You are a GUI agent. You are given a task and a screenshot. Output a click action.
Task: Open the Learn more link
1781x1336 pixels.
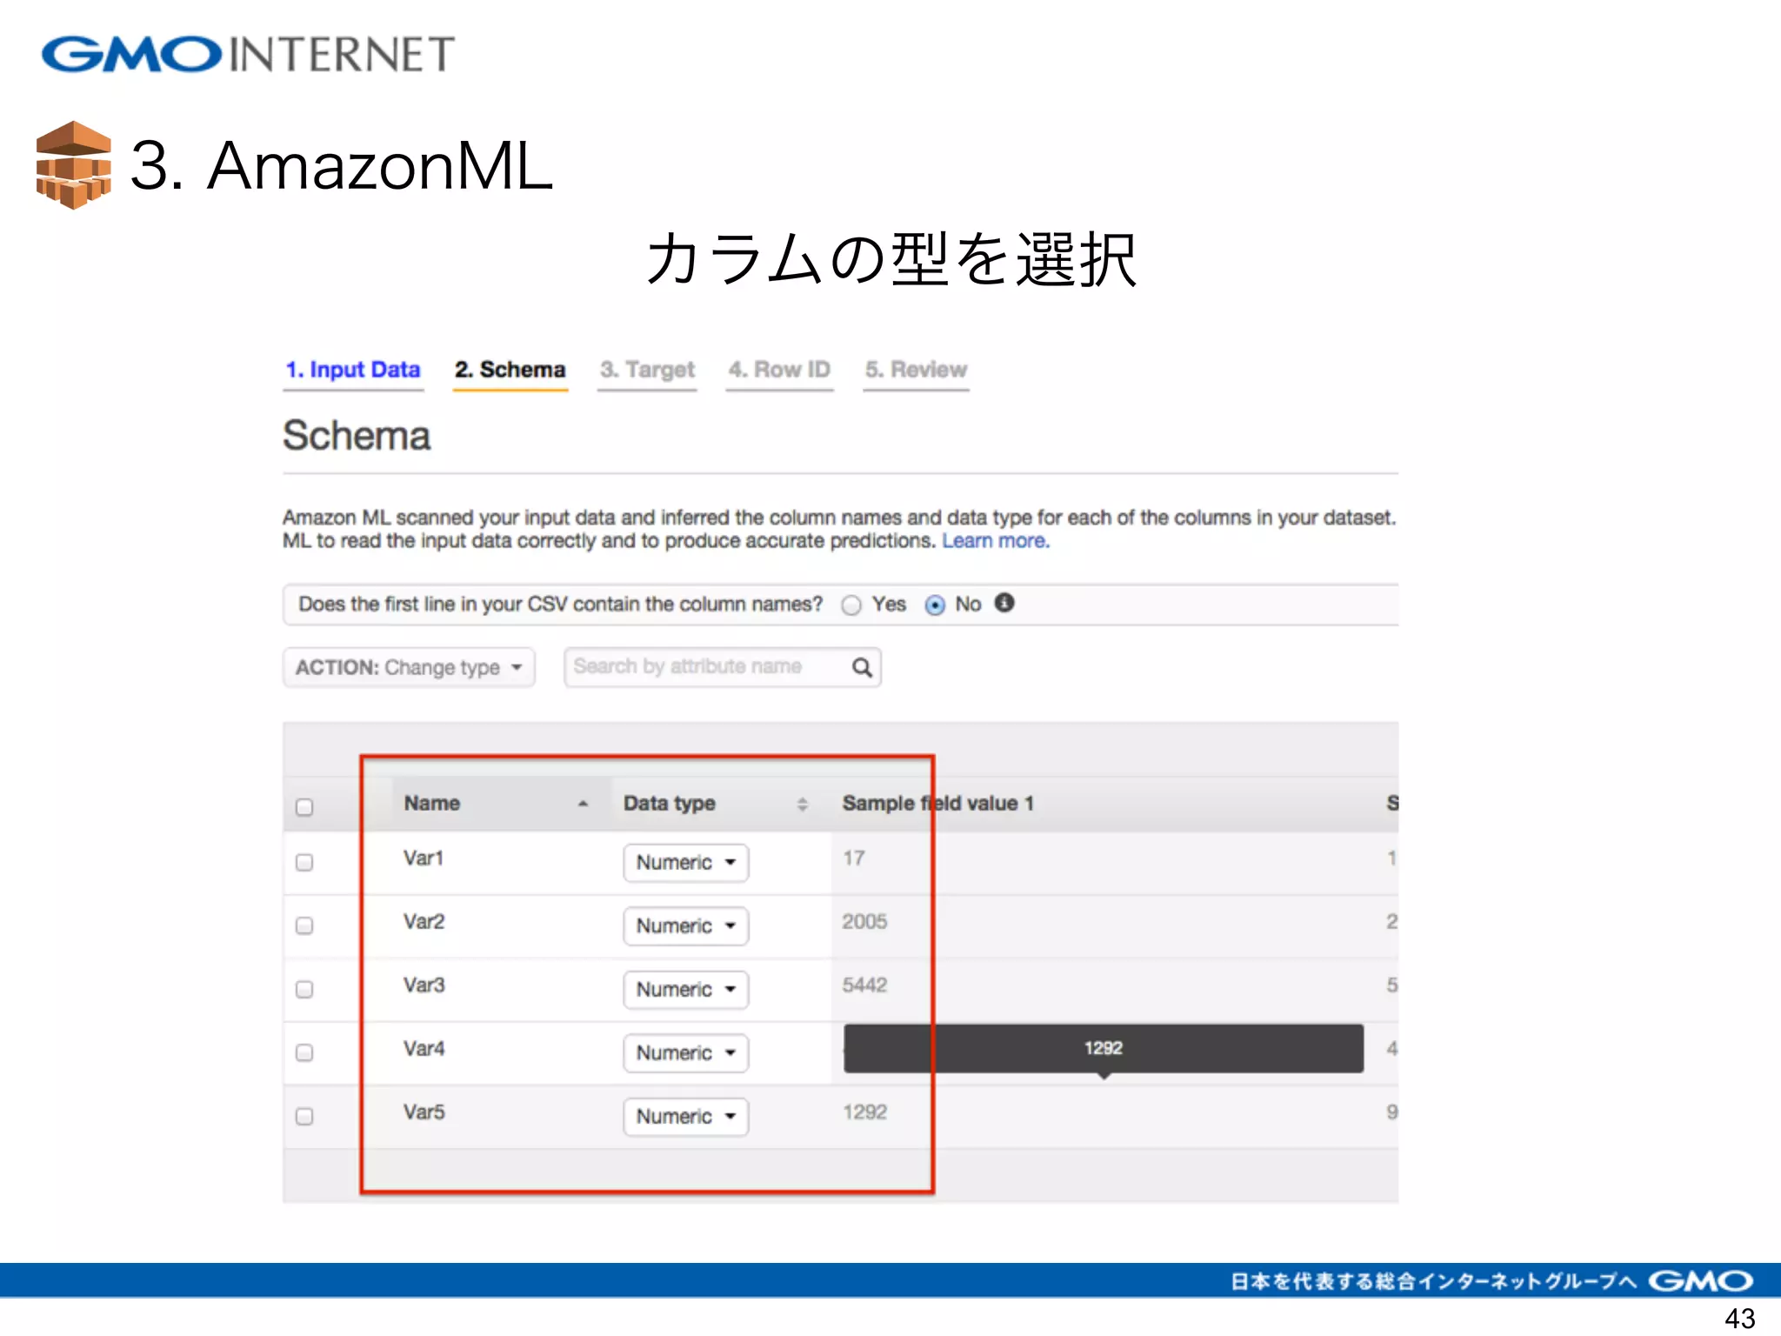pos(996,541)
